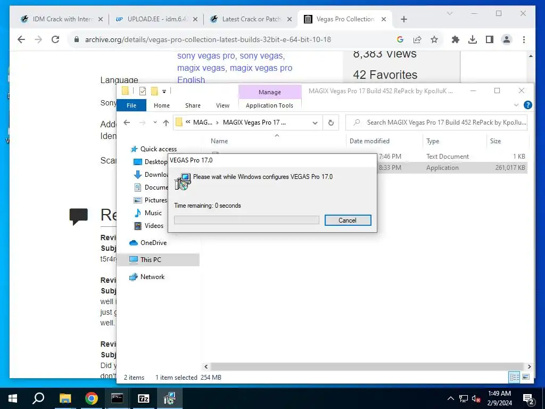Viewport: 545px width, 409px height.
Task: Open File Explorer help
Action: (x=527, y=105)
